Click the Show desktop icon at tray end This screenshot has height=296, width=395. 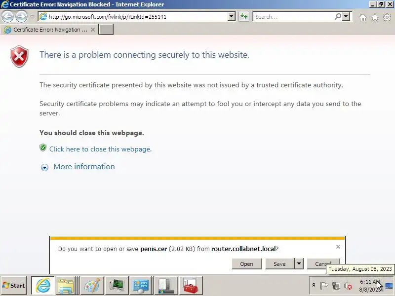(x=390, y=286)
